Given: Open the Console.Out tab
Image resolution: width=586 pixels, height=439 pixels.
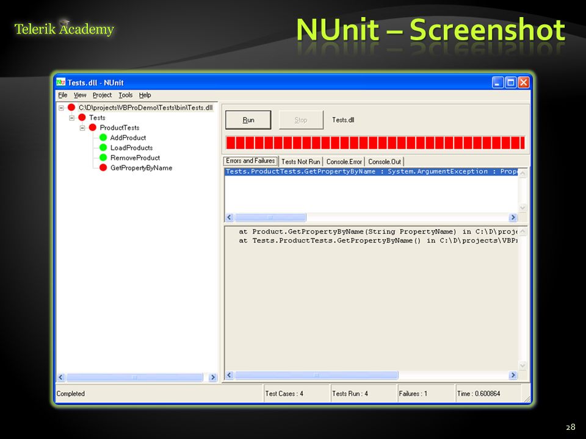Looking at the screenshot, I should point(385,162).
